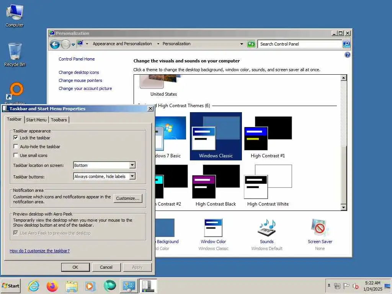
Task: Click the muted volume tray icon
Action: point(355,286)
